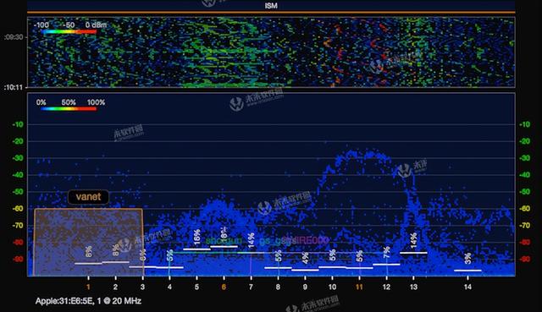Select channel 3 on the axis
The width and height of the screenshot is (542, 312).
142,287
